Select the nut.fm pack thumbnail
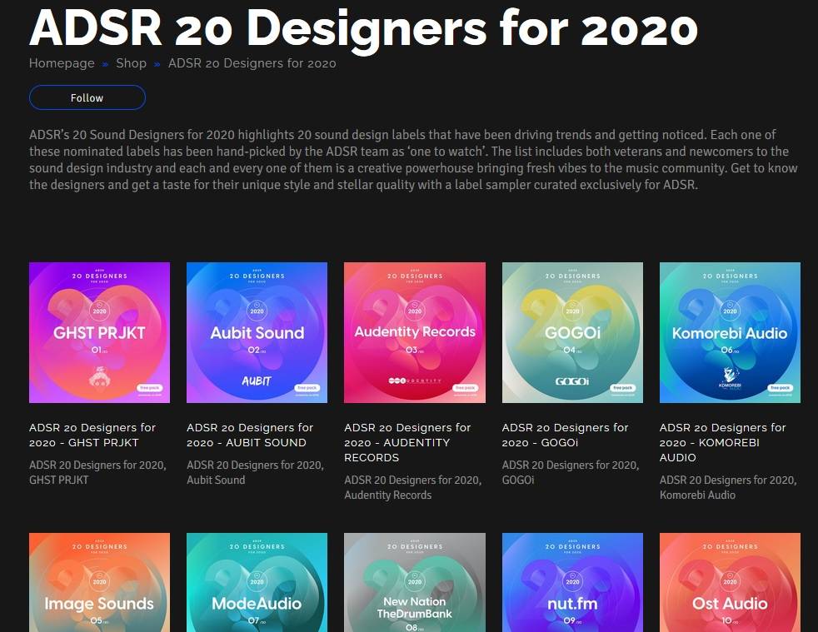This screenshot has height=632, width=818. (x=572, y=582)
